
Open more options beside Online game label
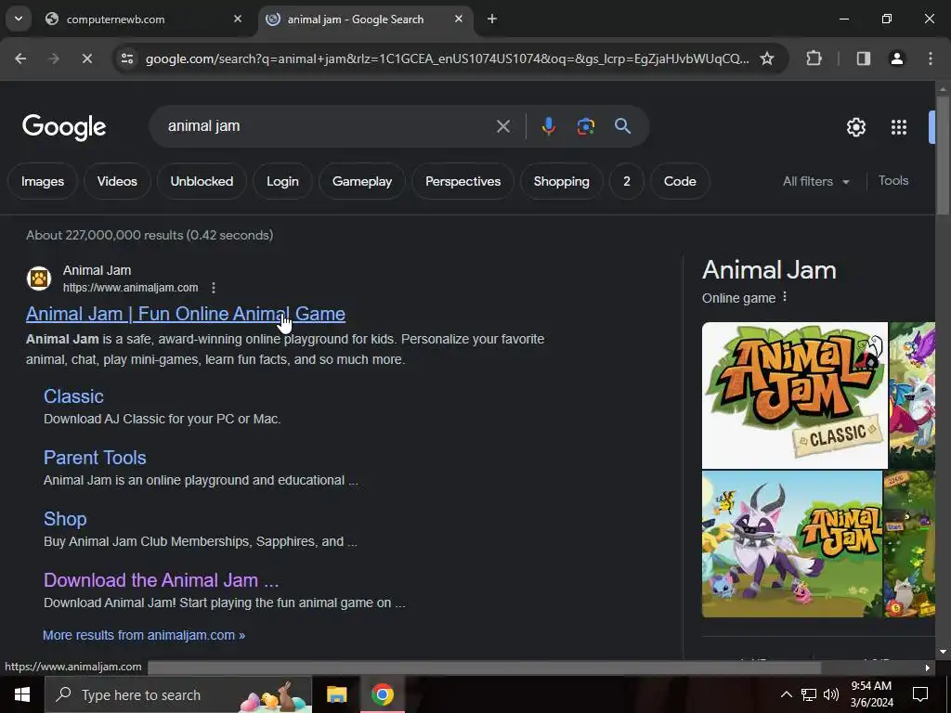[x=784, y=297]
